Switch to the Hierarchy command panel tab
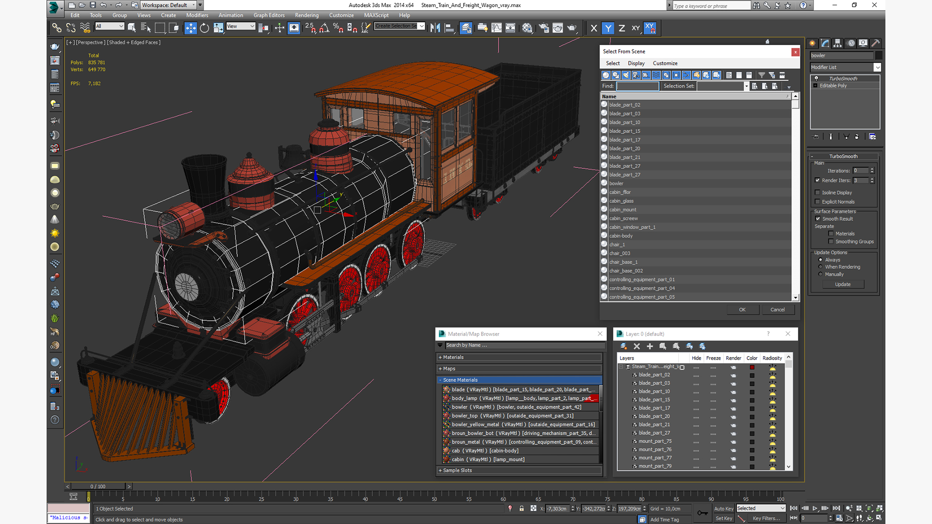The width and height of the screenshot is (932, 524). [x=838, y=43]
